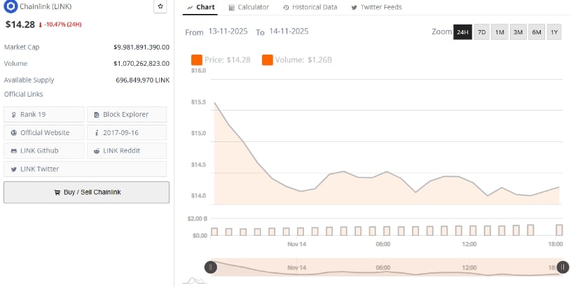Select the Chart tab
Image resolution: width=578 pixels, height=287 pixels.
coord(201,7)
